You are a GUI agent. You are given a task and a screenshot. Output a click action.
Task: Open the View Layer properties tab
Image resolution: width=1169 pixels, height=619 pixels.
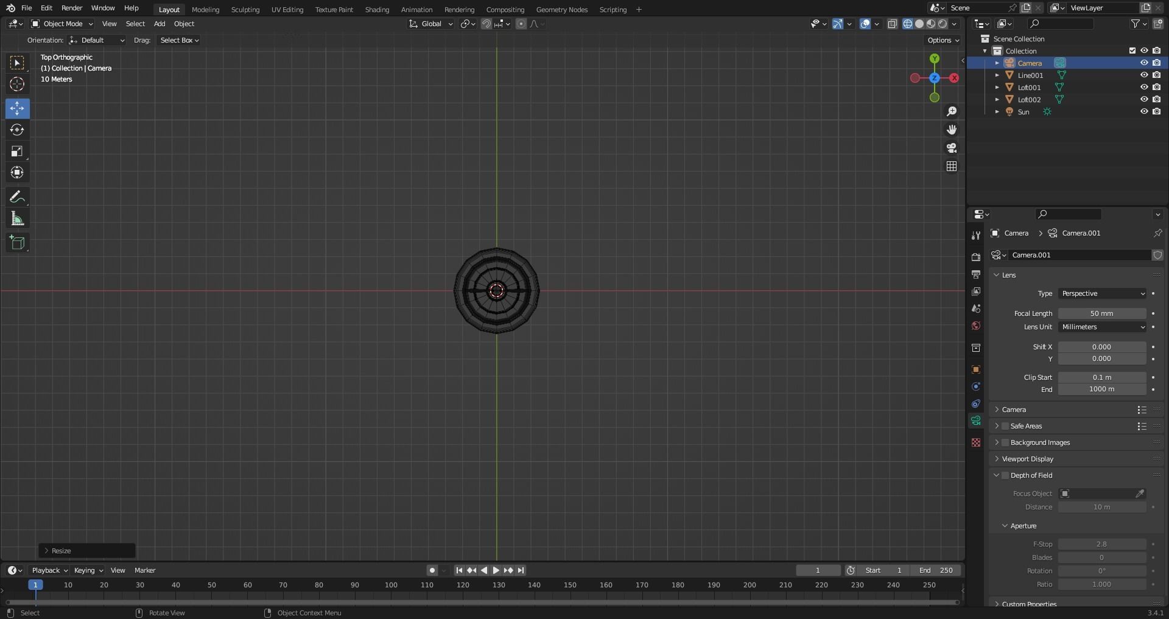(x=976, y=292)
